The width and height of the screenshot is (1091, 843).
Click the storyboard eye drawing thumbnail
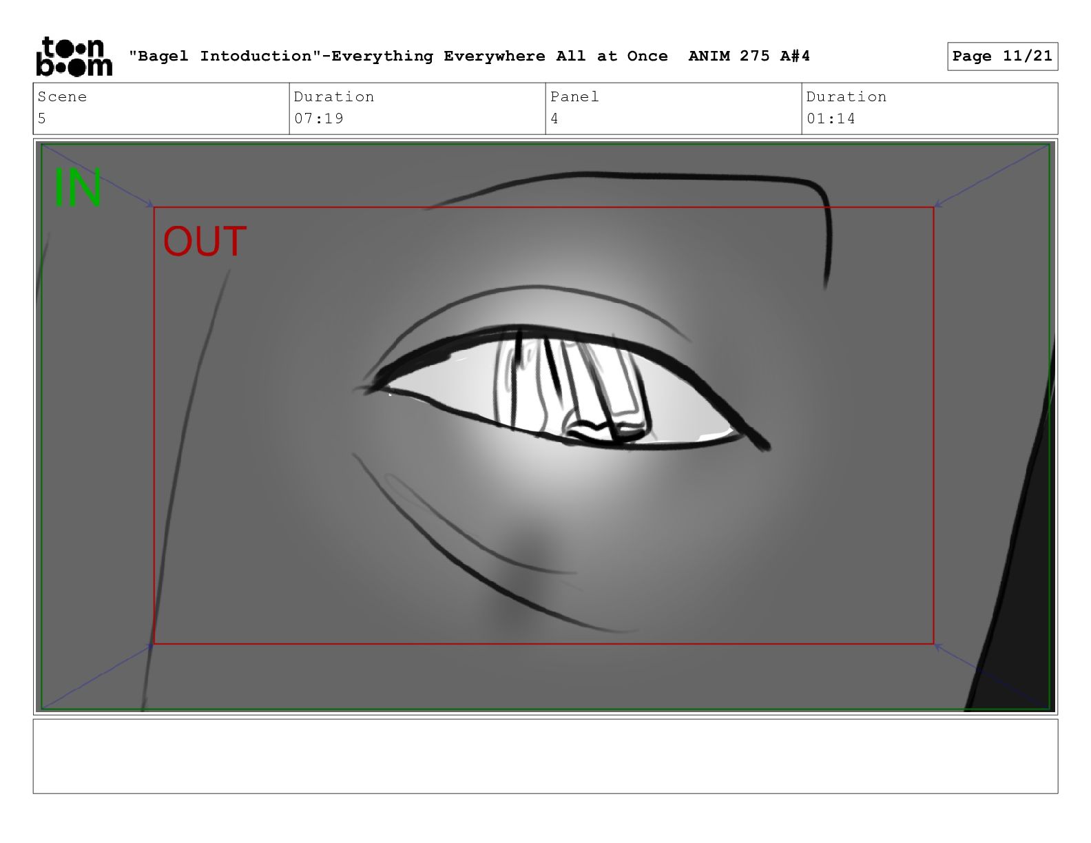pos(545,426)
